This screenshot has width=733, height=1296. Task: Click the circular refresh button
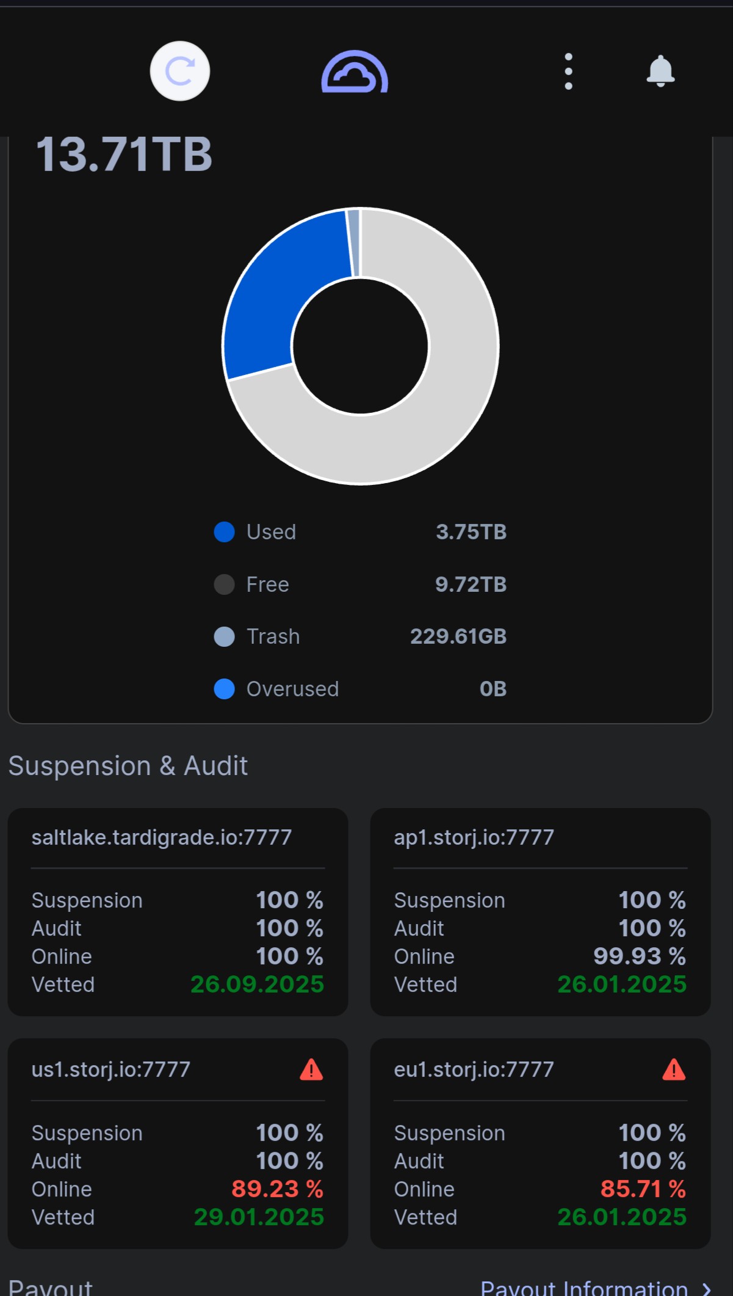tap(180, 71)
